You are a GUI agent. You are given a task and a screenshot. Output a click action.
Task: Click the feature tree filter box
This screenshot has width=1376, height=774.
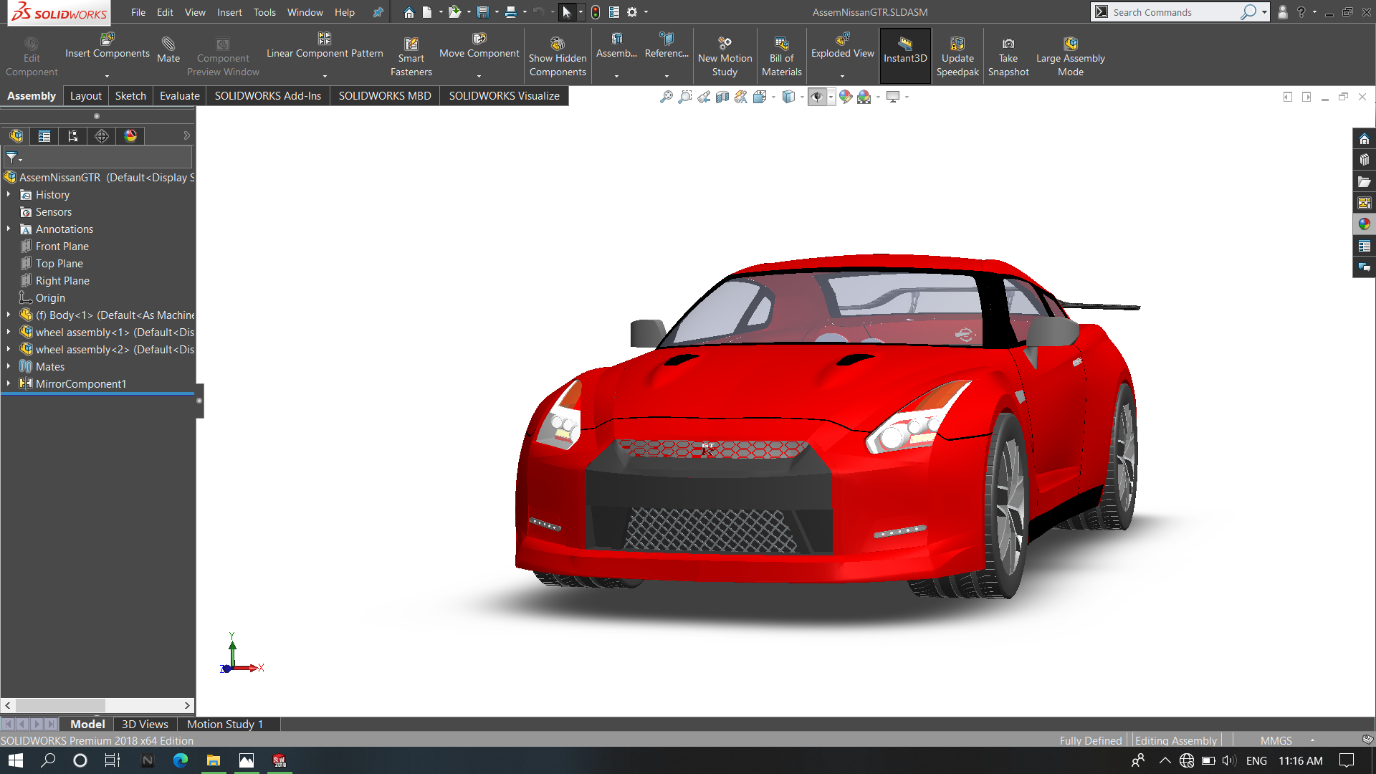coord(98,158)
